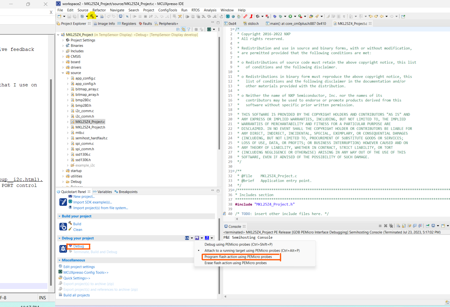
Task: Switch to the Registers tab
Action: pyautogui.click(x=127, y=24)
